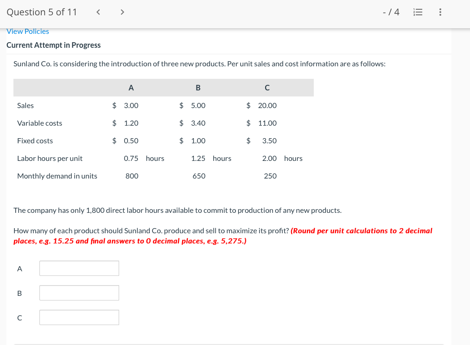
Task: Click the Sales row label in the table
Action: pyautogui.click(x=25, y=105)
